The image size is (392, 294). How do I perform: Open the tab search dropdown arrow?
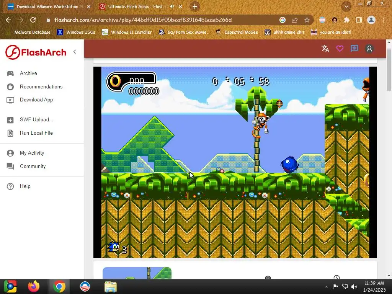tap(346, 7)
